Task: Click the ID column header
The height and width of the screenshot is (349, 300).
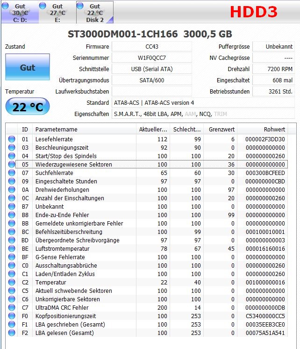Action: point(25,129)
